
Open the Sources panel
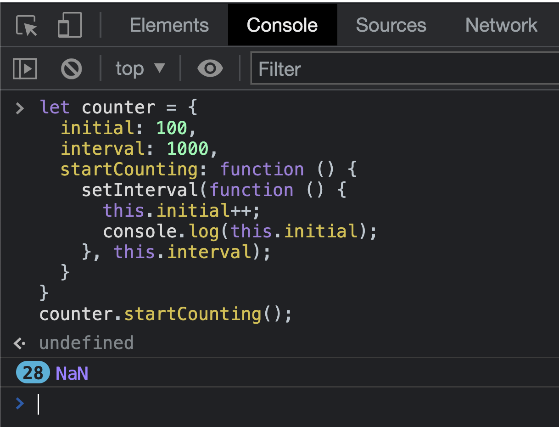[391, 25]
